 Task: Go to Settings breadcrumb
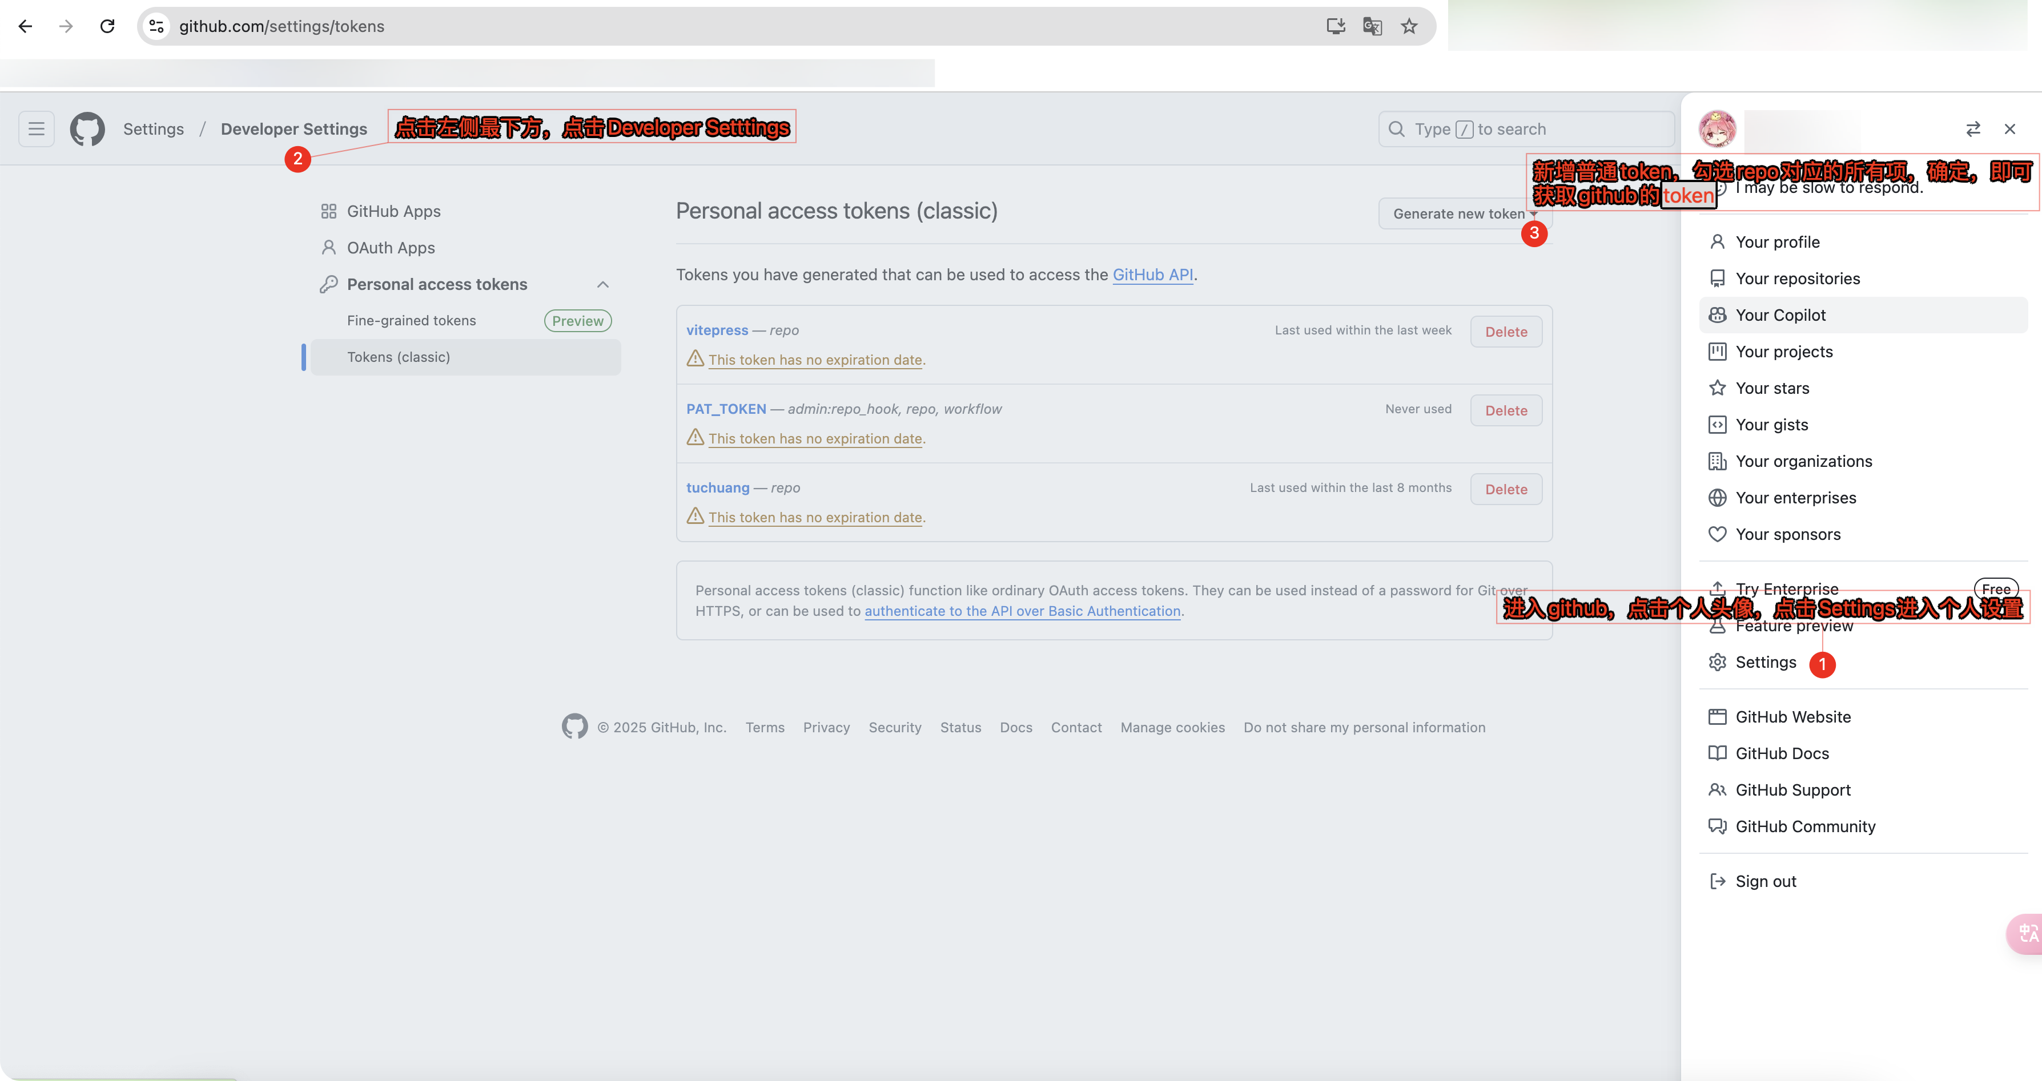click(x=153, y=128)
